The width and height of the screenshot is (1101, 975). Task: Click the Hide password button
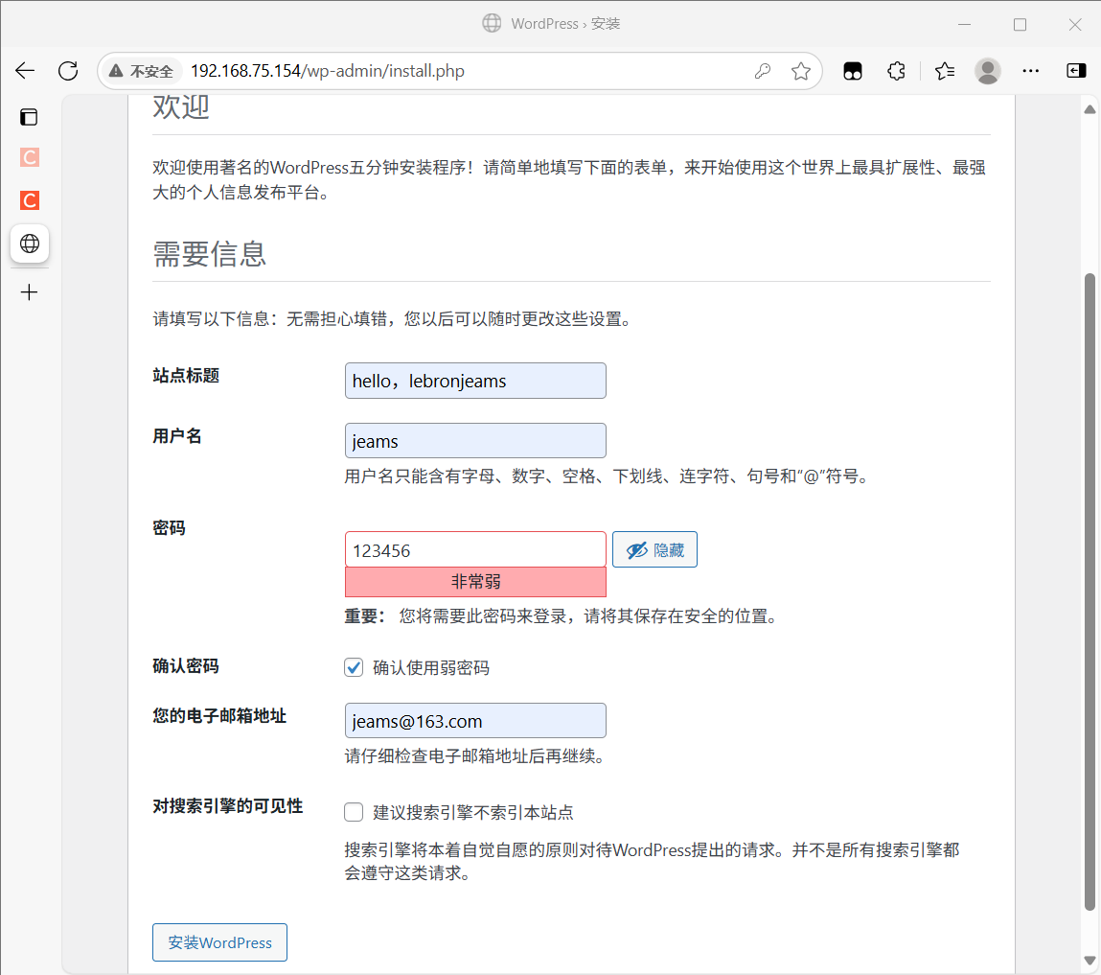654,549
